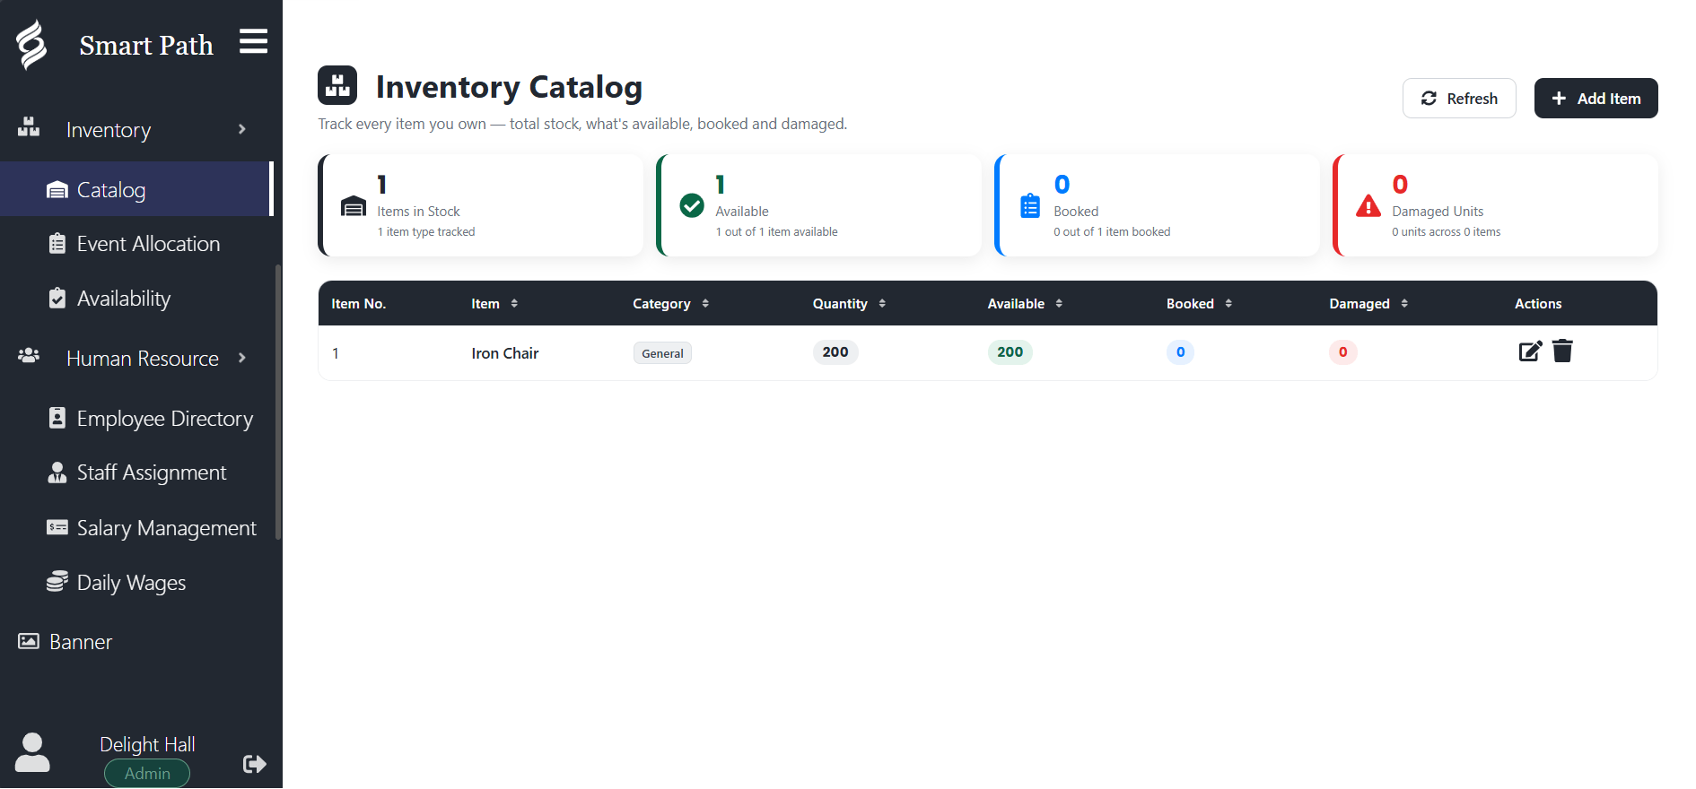Click the Smart Path logo icon
This screenshot has width=1696, height=789.
click(31, 44)
